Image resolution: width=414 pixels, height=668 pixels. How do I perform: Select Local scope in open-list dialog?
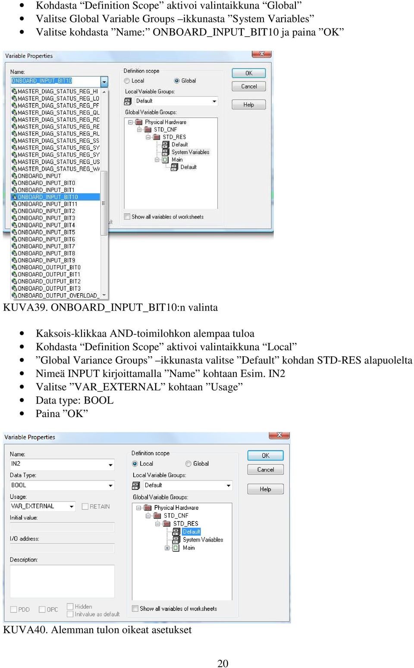pyautogui.click(x=127, y=81)
